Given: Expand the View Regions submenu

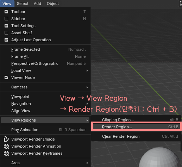Looking at the screenshot, I should 45,120.
